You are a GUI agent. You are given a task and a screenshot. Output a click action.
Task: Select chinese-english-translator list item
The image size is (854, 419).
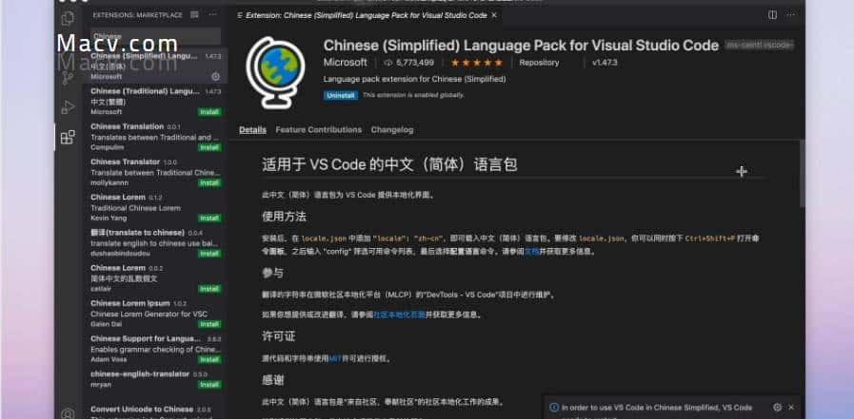click(155, 379)
